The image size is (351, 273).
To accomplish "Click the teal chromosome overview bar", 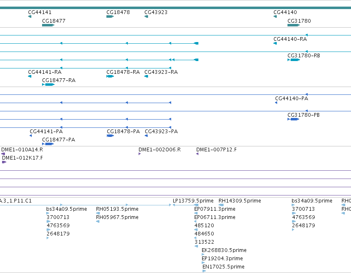I will 176,8.
